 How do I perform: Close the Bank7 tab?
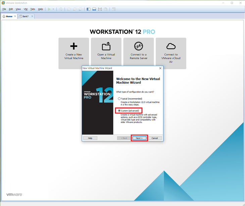32,16
